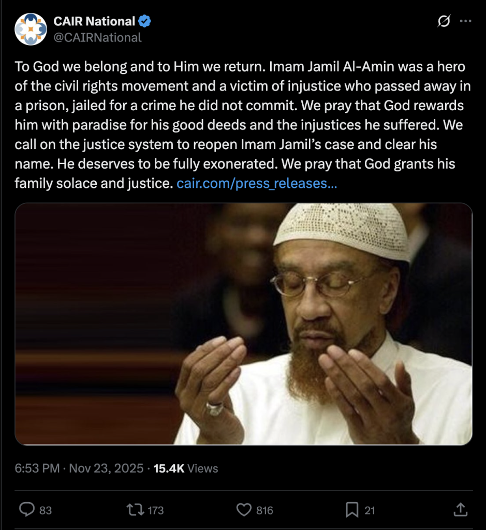Screen dimensions: 486x530
Task: Bookmark this post using the bookmark icon
Action: click(x=352, y=510)
